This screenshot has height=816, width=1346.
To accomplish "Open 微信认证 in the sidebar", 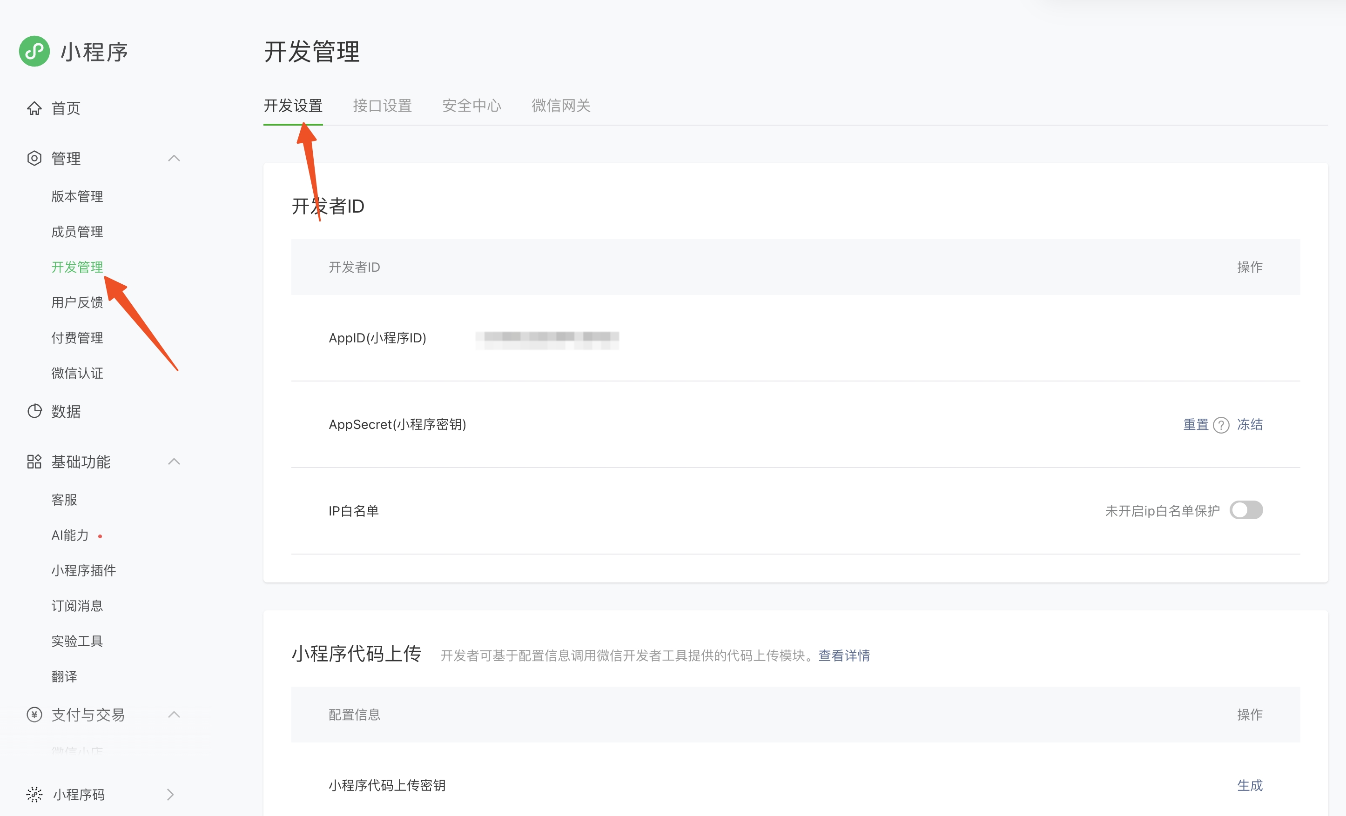I will click(x=77, y=373).
